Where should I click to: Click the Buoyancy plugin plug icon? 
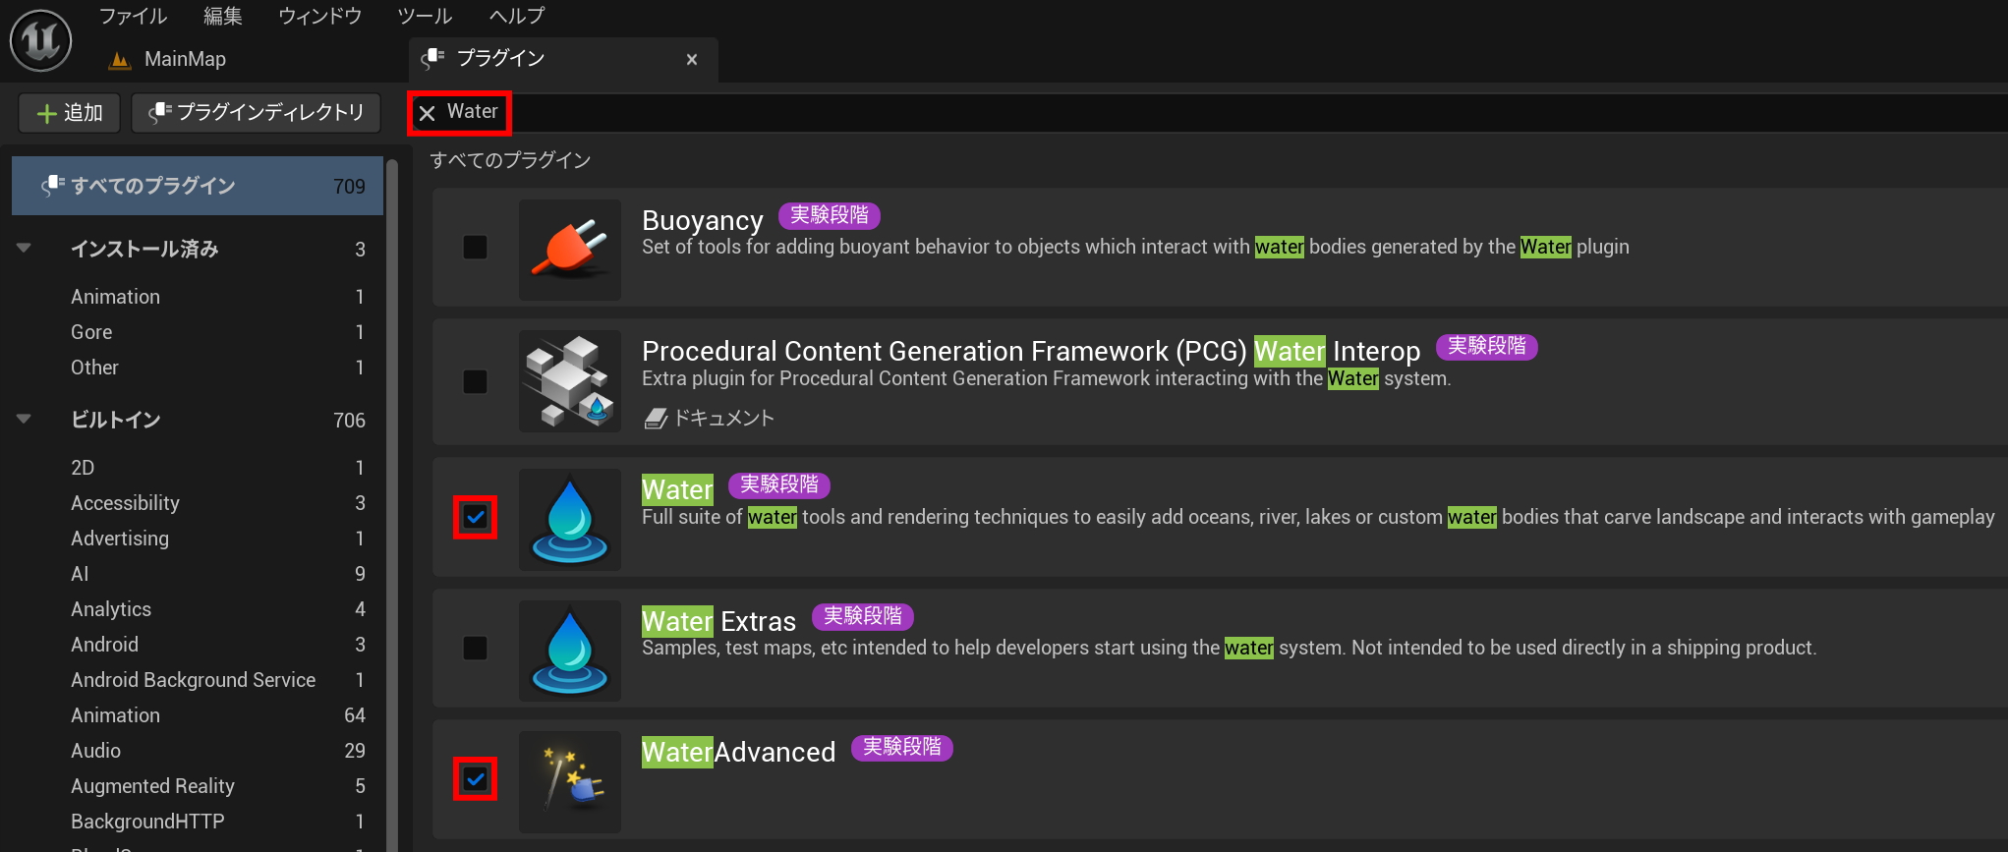(x=569, y=250)
